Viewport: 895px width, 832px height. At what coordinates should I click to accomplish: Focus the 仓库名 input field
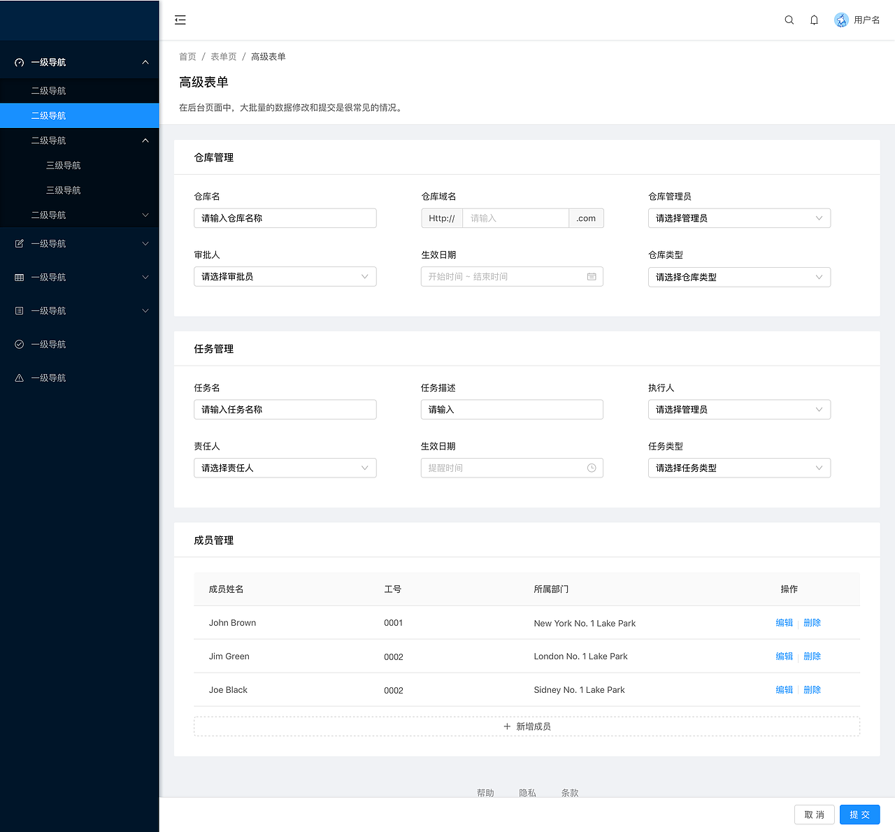(285, 218)
